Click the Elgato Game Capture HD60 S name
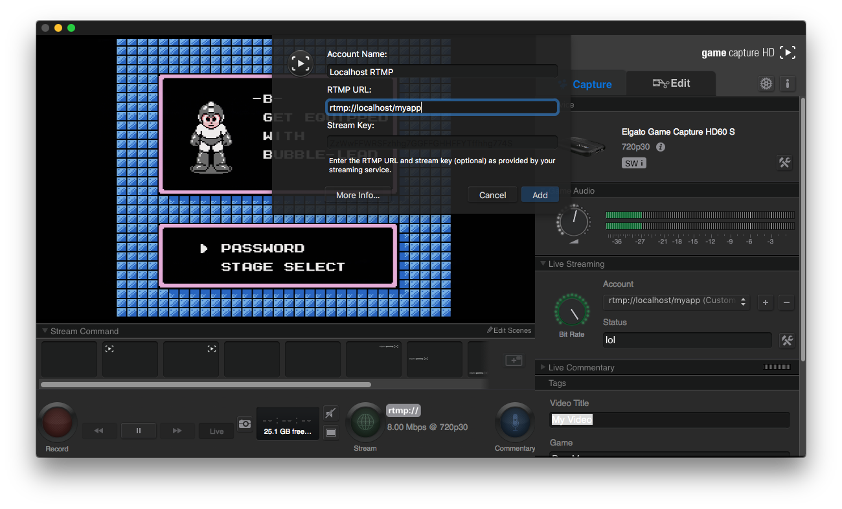Image resolution: width=842 pixels, height=509 pixels. tap(678, 131)
